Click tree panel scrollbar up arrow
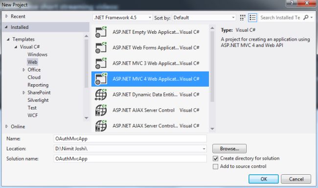Image resolution: width=318 pixels, height=188 pixels. pyautogui.click(x=87, y=36)
